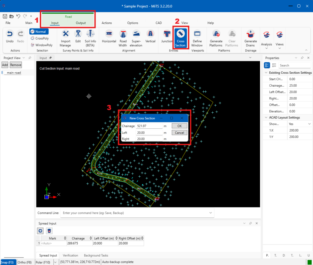This screenshot has width=313, height=265.
Task: Click the Remove button in Project View
Action: pyautogui.click(x=15, y=65)
